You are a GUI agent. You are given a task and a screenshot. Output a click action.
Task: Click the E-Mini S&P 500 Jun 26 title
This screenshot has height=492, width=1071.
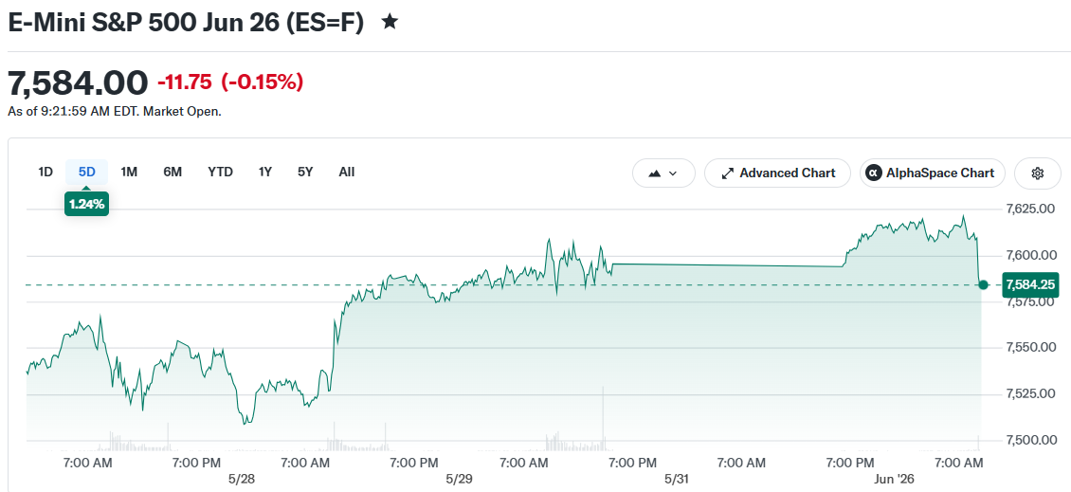coord(186,22)
